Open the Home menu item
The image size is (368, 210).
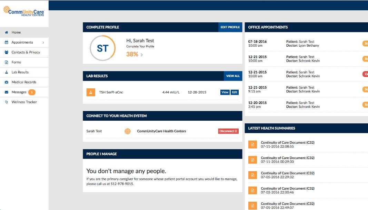coord(16,32)
